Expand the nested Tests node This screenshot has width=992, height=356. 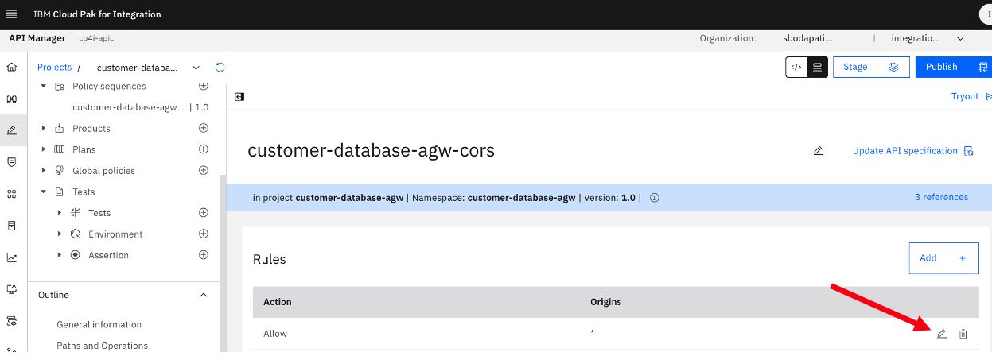click(x=60, y=213)
